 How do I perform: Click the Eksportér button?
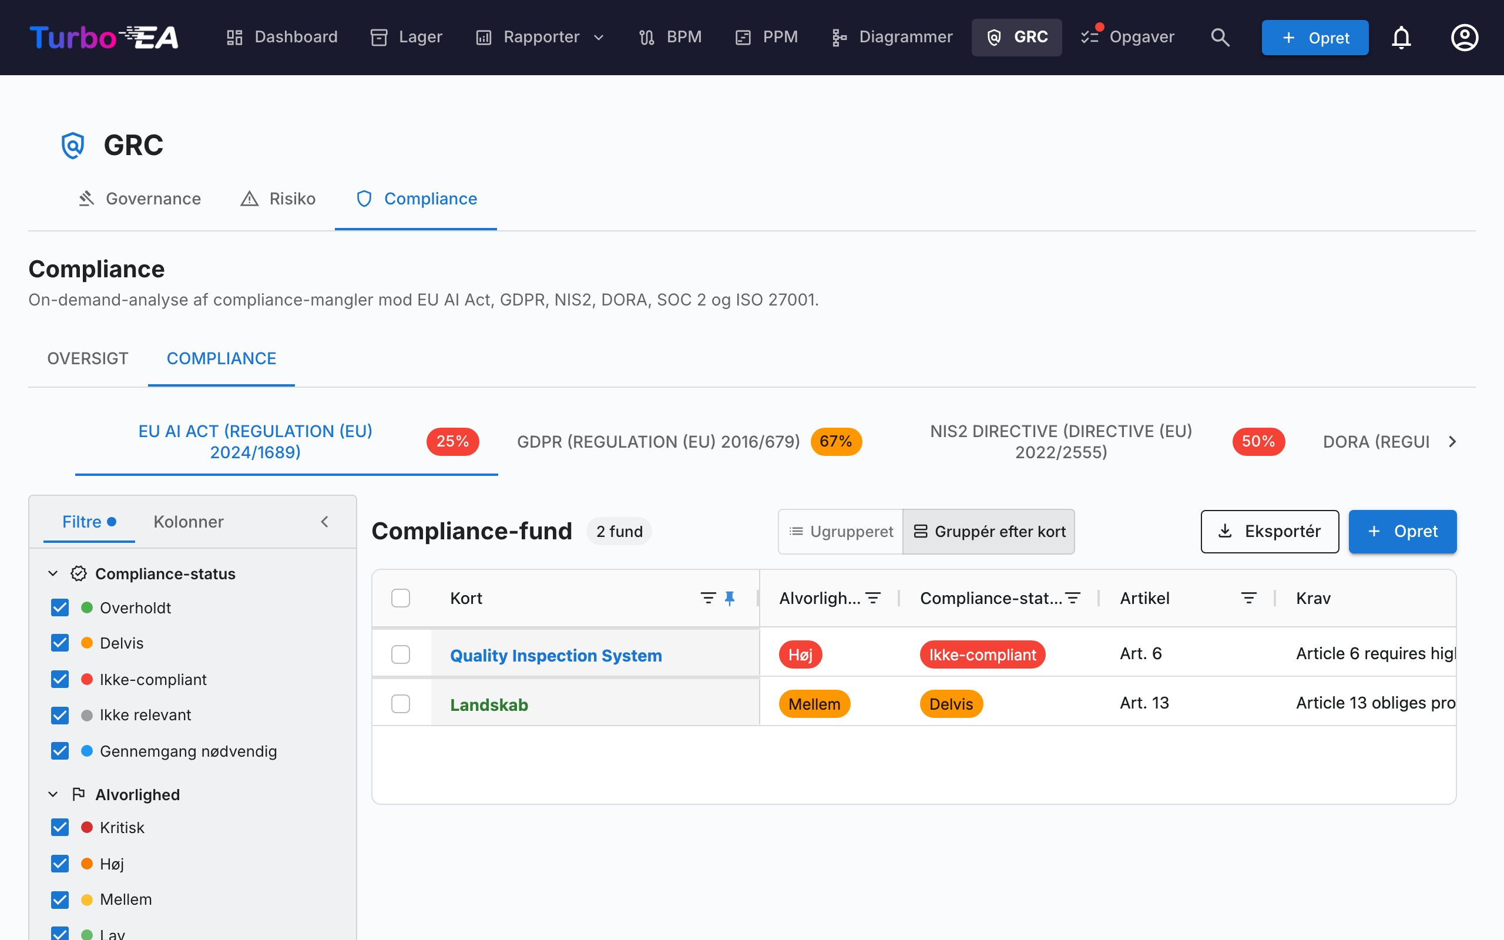tap(1270, 531)
